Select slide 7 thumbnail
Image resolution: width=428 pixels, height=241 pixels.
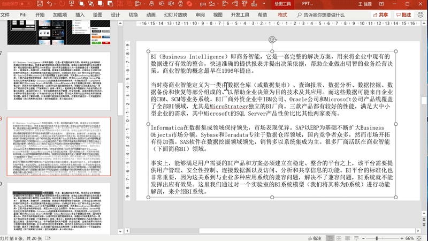click(x=59, y=81)
